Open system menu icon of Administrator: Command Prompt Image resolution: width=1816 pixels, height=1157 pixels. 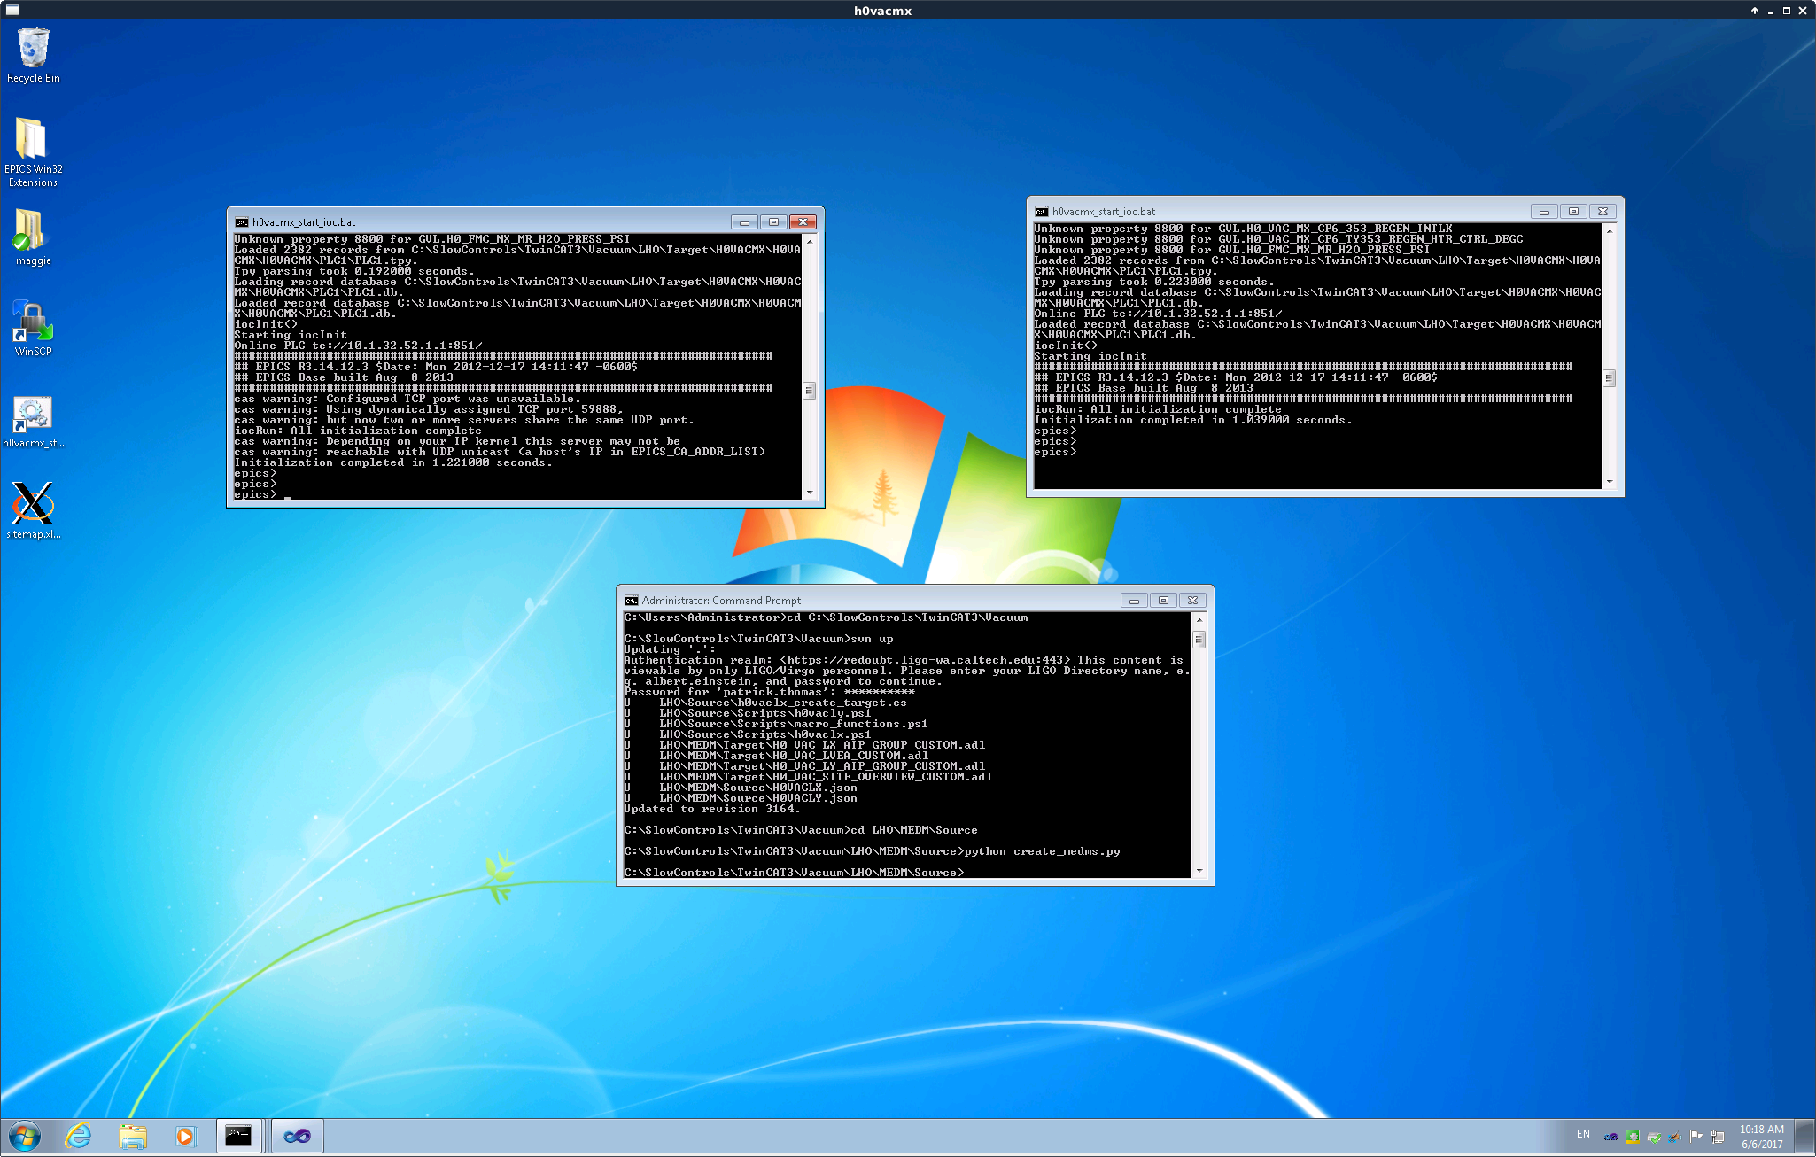[x=631, y=601]
